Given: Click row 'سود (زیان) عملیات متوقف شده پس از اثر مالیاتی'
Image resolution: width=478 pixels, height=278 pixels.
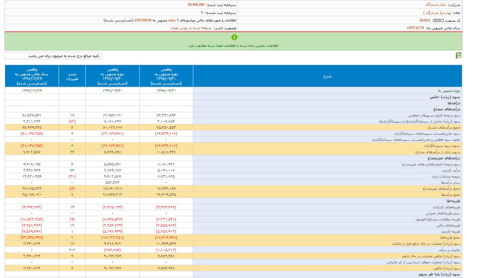Looking at the screenshot, I should coord(234,263).
